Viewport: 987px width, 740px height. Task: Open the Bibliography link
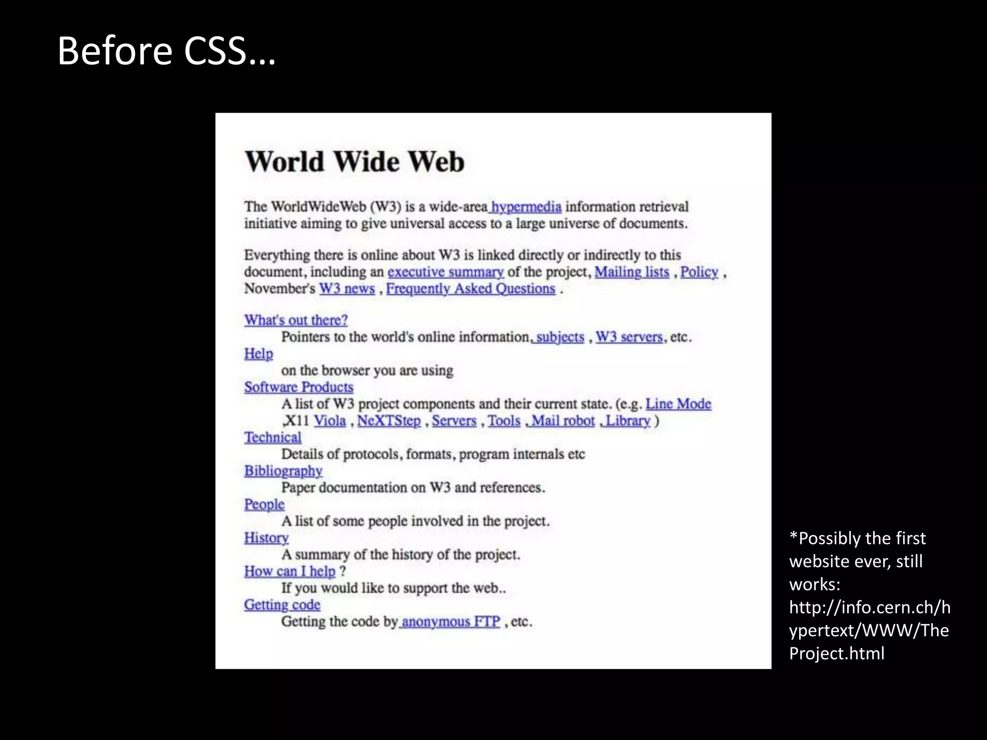pos(283,471)
